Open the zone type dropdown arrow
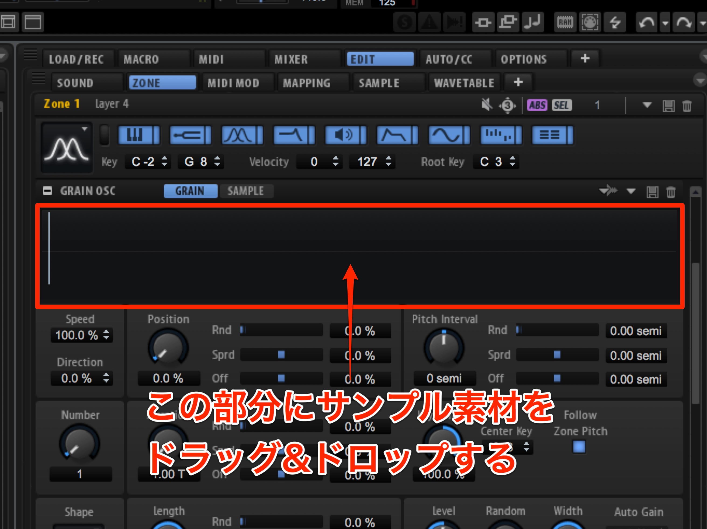Viewport: 707px width, 529px height. click(x=84, y=129)
